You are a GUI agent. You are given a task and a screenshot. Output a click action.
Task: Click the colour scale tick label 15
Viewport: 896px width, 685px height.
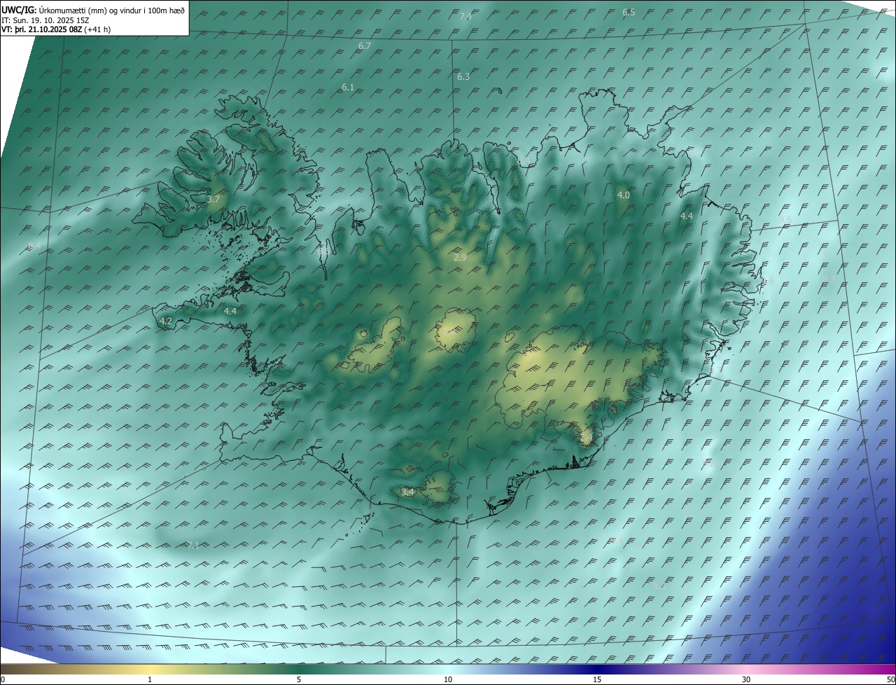pyautogui.click(x=597, y=679)
